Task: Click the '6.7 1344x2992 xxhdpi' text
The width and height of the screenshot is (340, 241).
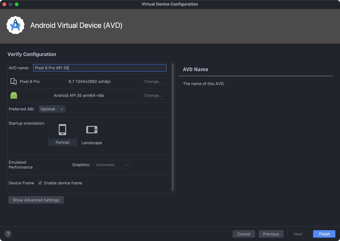Action: 89,82
